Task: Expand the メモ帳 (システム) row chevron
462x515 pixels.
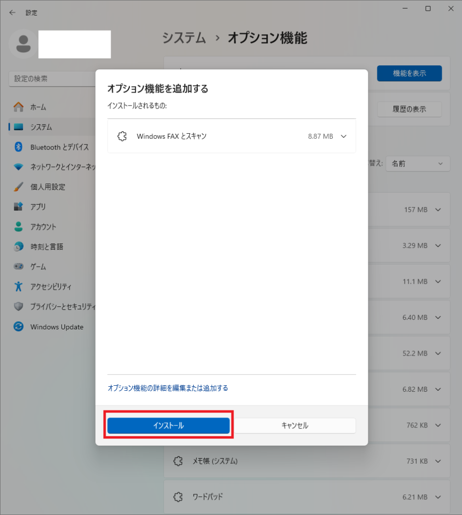Action: click(x=438, y=461)
